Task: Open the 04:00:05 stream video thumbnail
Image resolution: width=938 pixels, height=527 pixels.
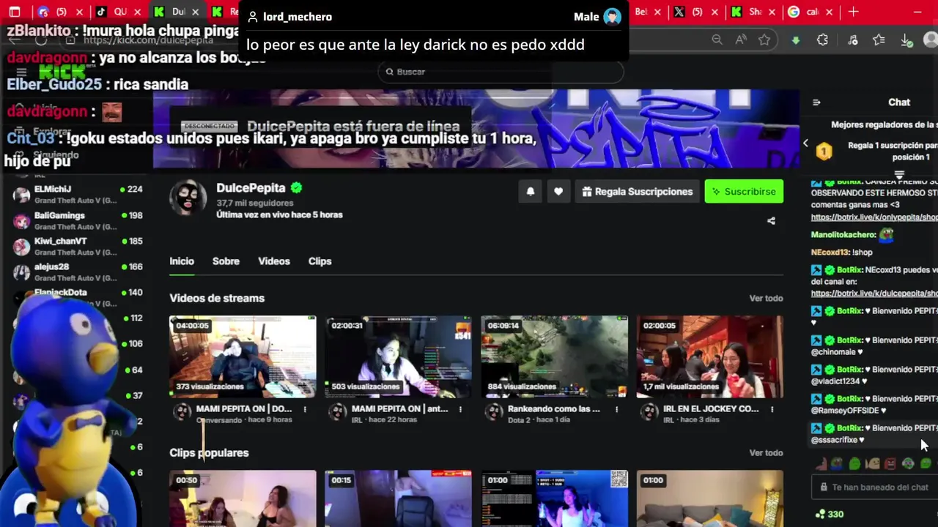Action: pyautogui.click(x=243, y=356)
